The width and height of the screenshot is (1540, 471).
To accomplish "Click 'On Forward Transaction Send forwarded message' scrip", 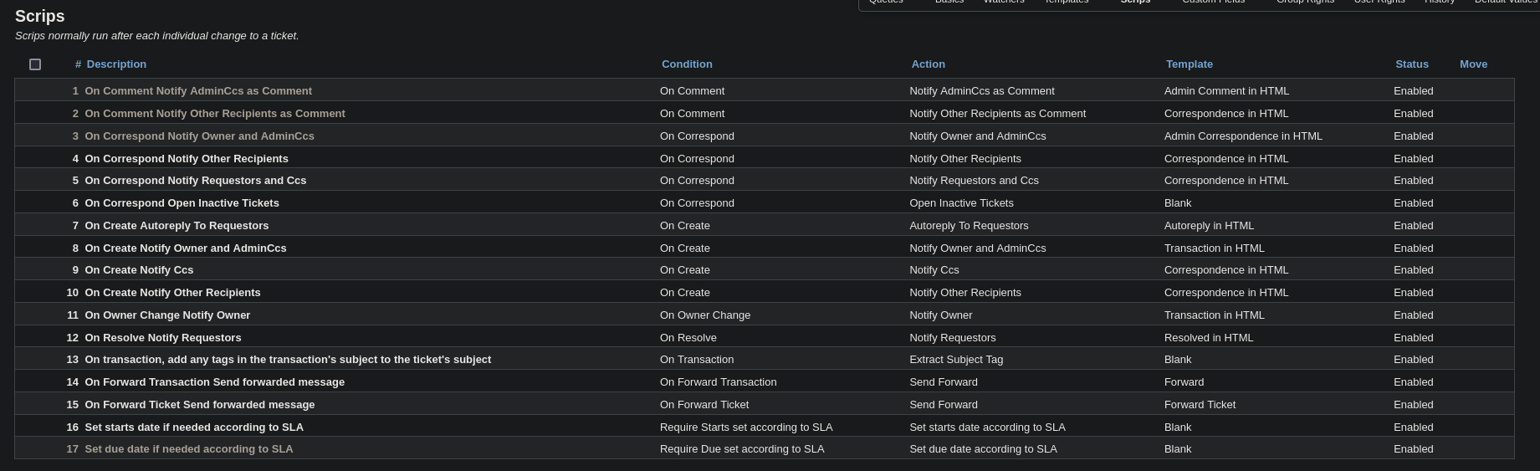I will pyautogui.click(x=215, y=382).
